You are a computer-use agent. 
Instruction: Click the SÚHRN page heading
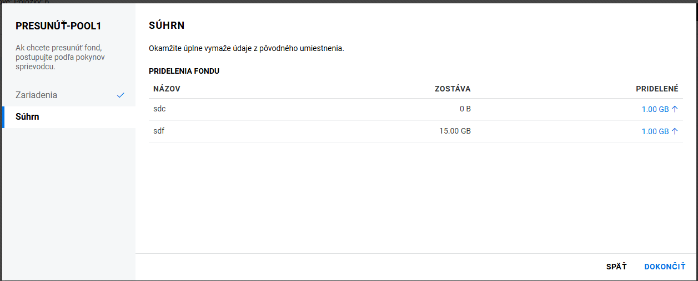tap(167, 25)
